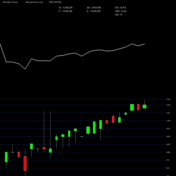Click the 1050 price axis label

coord(168,137)
